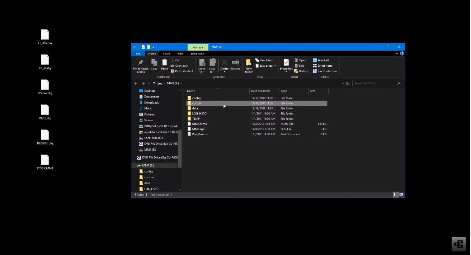Viewport: 471px width, 255px height.
Task: Open the Help question mark icon
Action: [x=402, y=53]
